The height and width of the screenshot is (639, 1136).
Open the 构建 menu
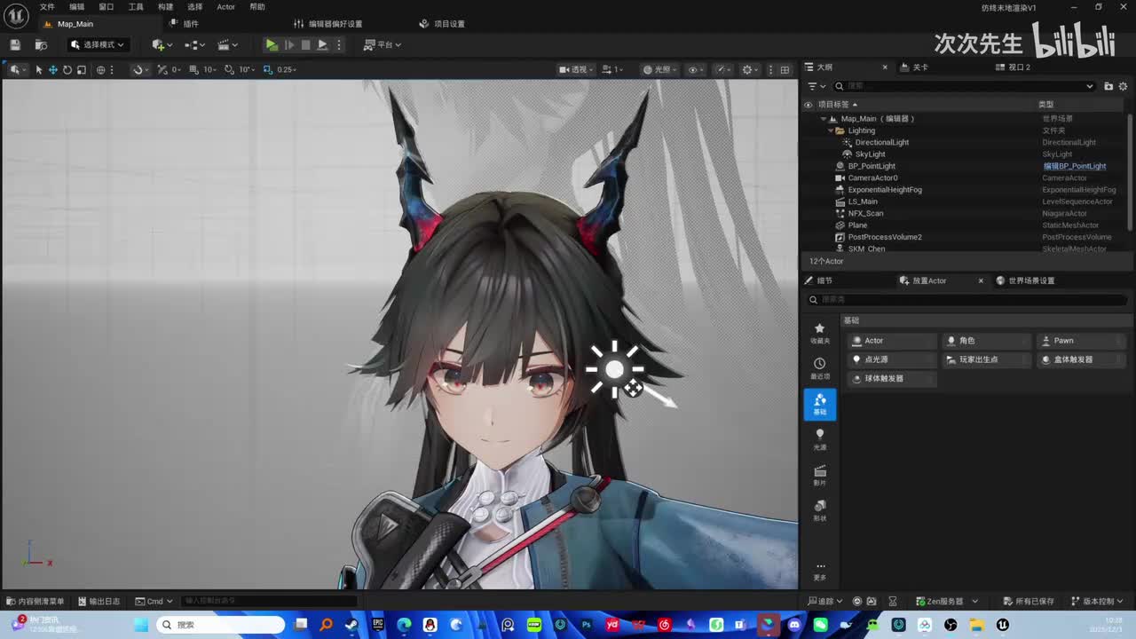pyautogui.click(x=165, y=7)
